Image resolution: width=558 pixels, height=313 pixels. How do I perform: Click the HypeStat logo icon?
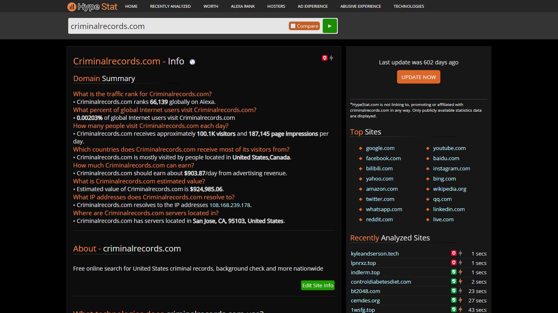pos(72,7)
